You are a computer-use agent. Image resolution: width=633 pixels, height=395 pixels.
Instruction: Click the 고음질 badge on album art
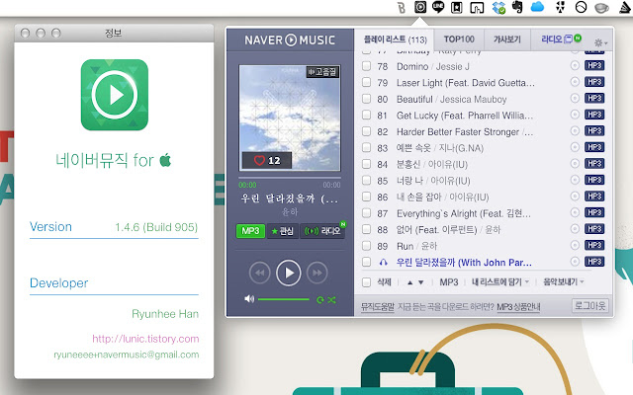click(x=322, y=72)
